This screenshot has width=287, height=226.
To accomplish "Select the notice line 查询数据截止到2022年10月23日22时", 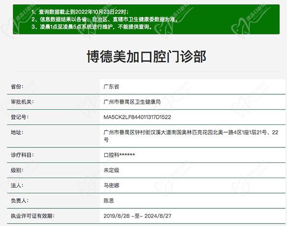I will pyautogui.click(x=80, y=12).
